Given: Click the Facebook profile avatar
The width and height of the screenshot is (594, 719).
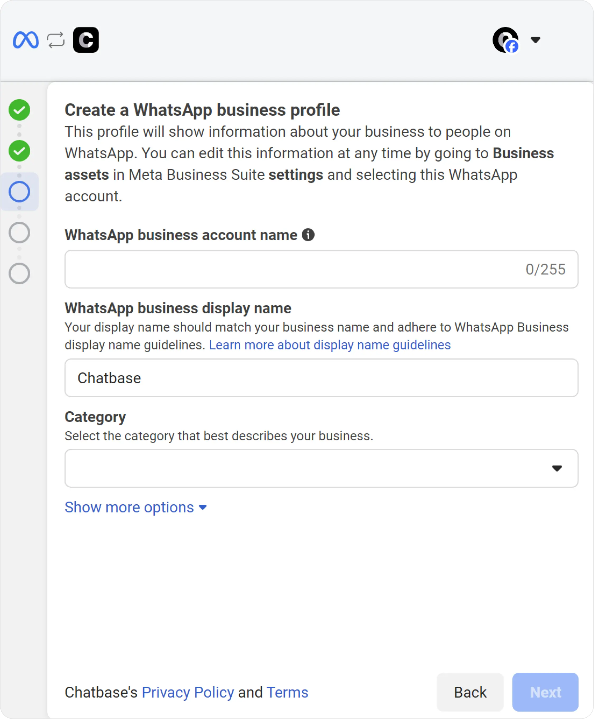Looking at the screenshot, I should tap(505, 40).
